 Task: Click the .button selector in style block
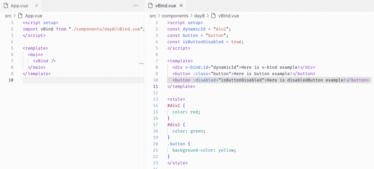pyautogui.click(x=176, y=144)
